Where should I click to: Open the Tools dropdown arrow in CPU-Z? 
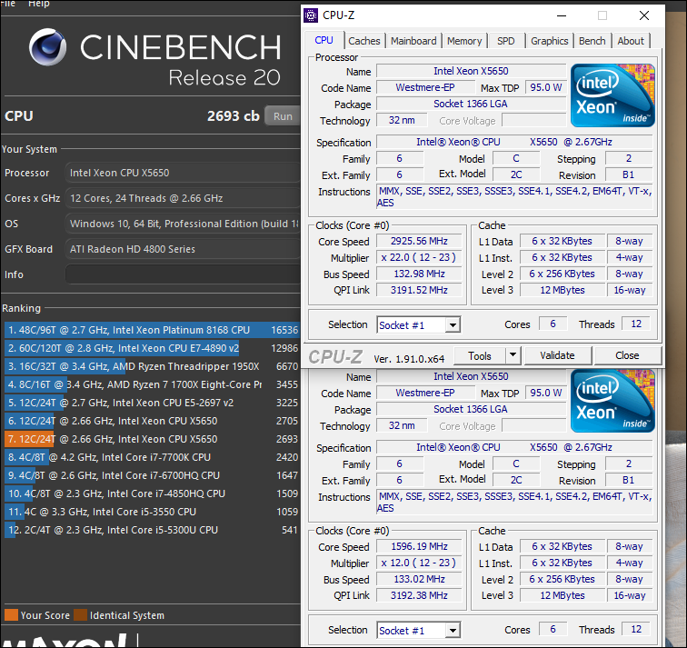tap(513, 354)
